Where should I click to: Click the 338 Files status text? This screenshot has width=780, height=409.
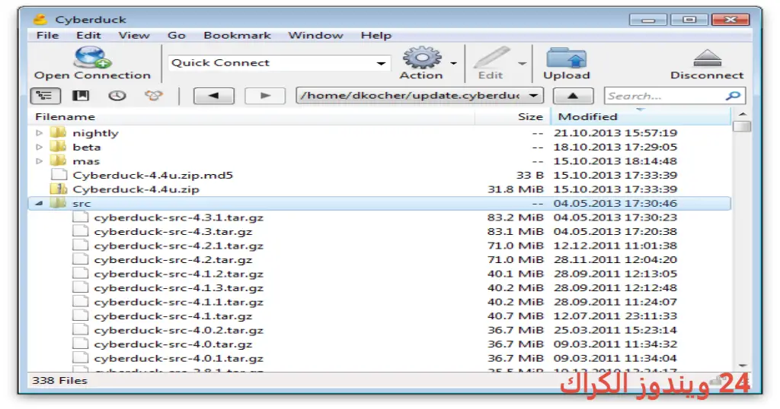pos(59,380)
